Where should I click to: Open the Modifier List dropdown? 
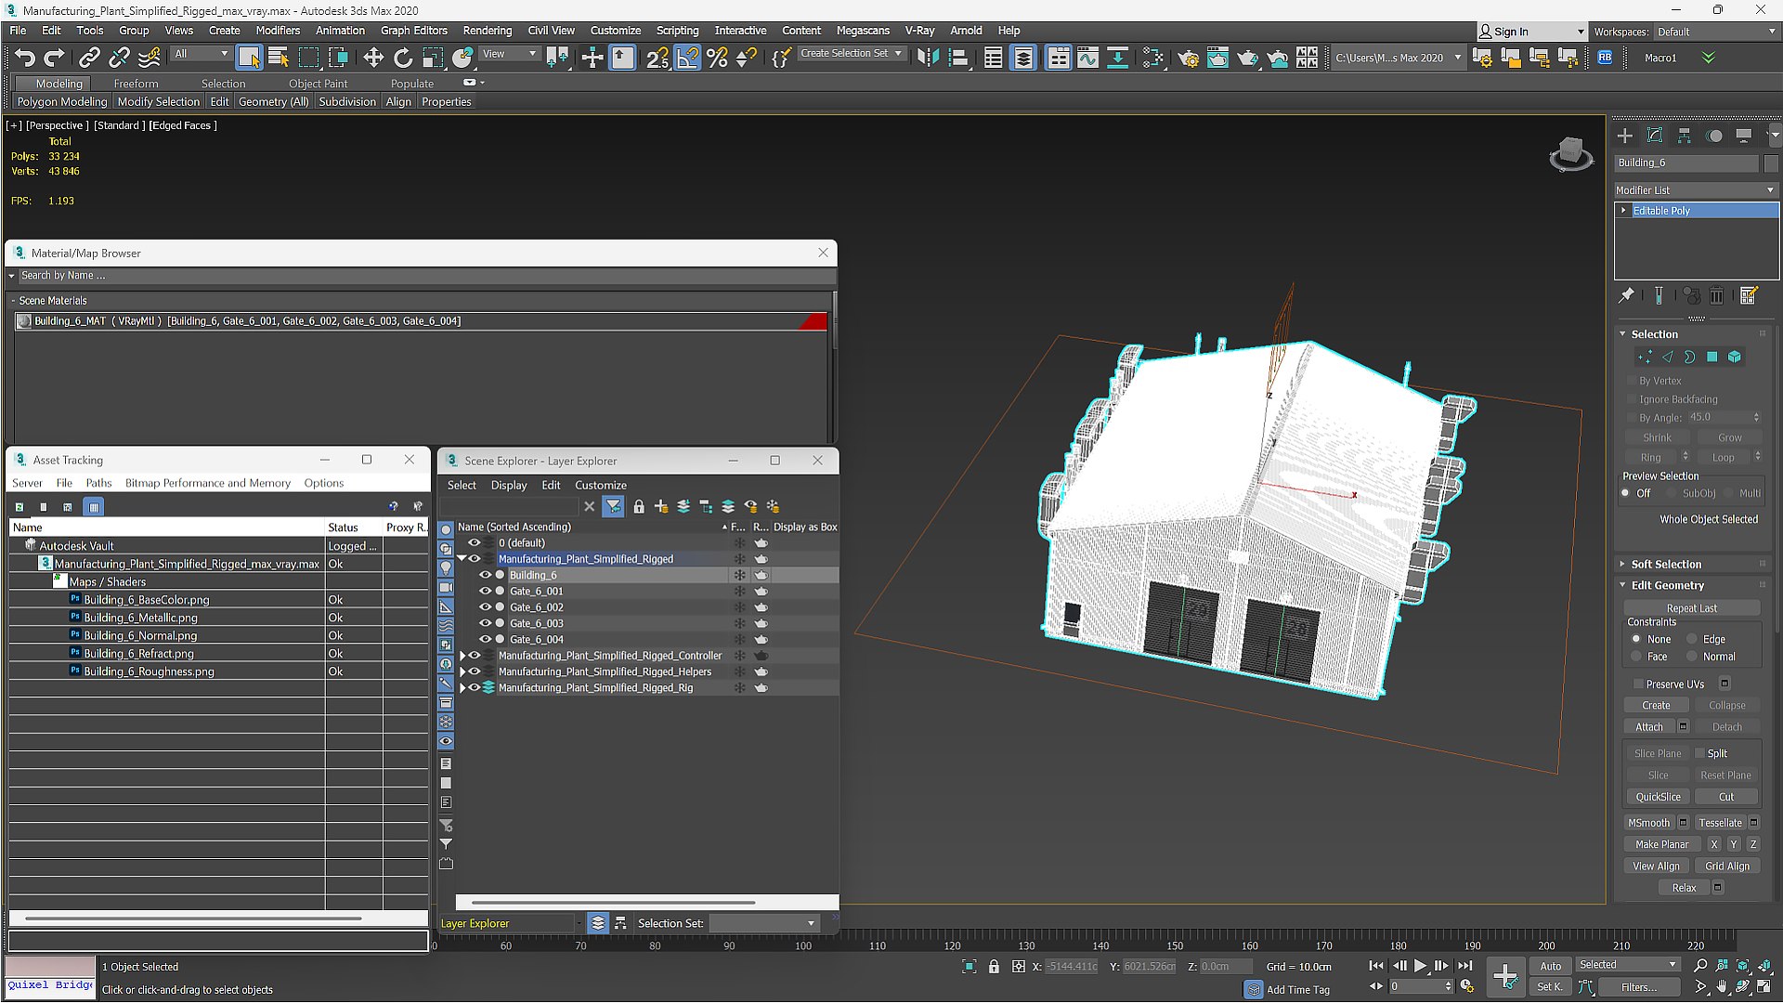tap(1696, 190)
